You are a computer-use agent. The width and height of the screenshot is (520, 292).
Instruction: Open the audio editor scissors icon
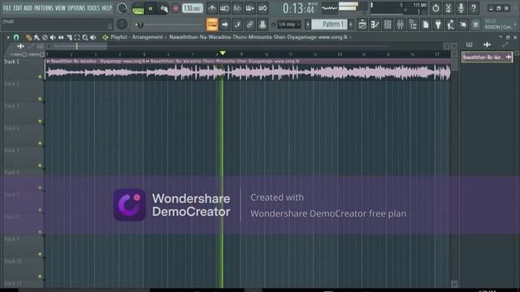coord(448,8)
